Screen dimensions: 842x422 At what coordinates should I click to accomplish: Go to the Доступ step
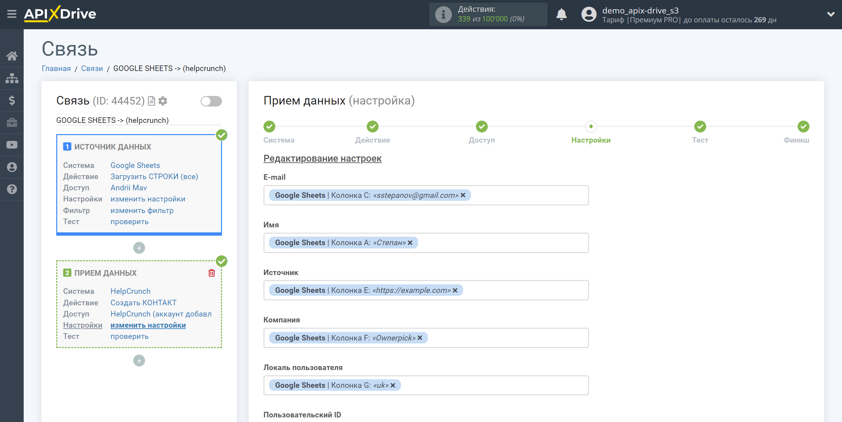tap(482, 127)
